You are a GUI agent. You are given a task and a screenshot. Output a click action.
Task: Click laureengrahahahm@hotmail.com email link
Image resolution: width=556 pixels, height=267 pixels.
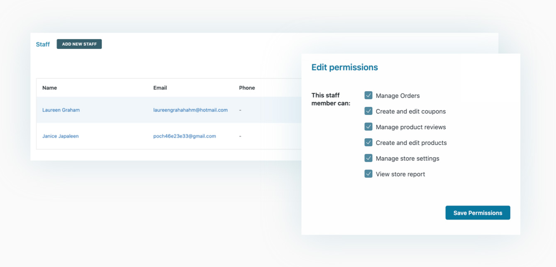(190, 110)
